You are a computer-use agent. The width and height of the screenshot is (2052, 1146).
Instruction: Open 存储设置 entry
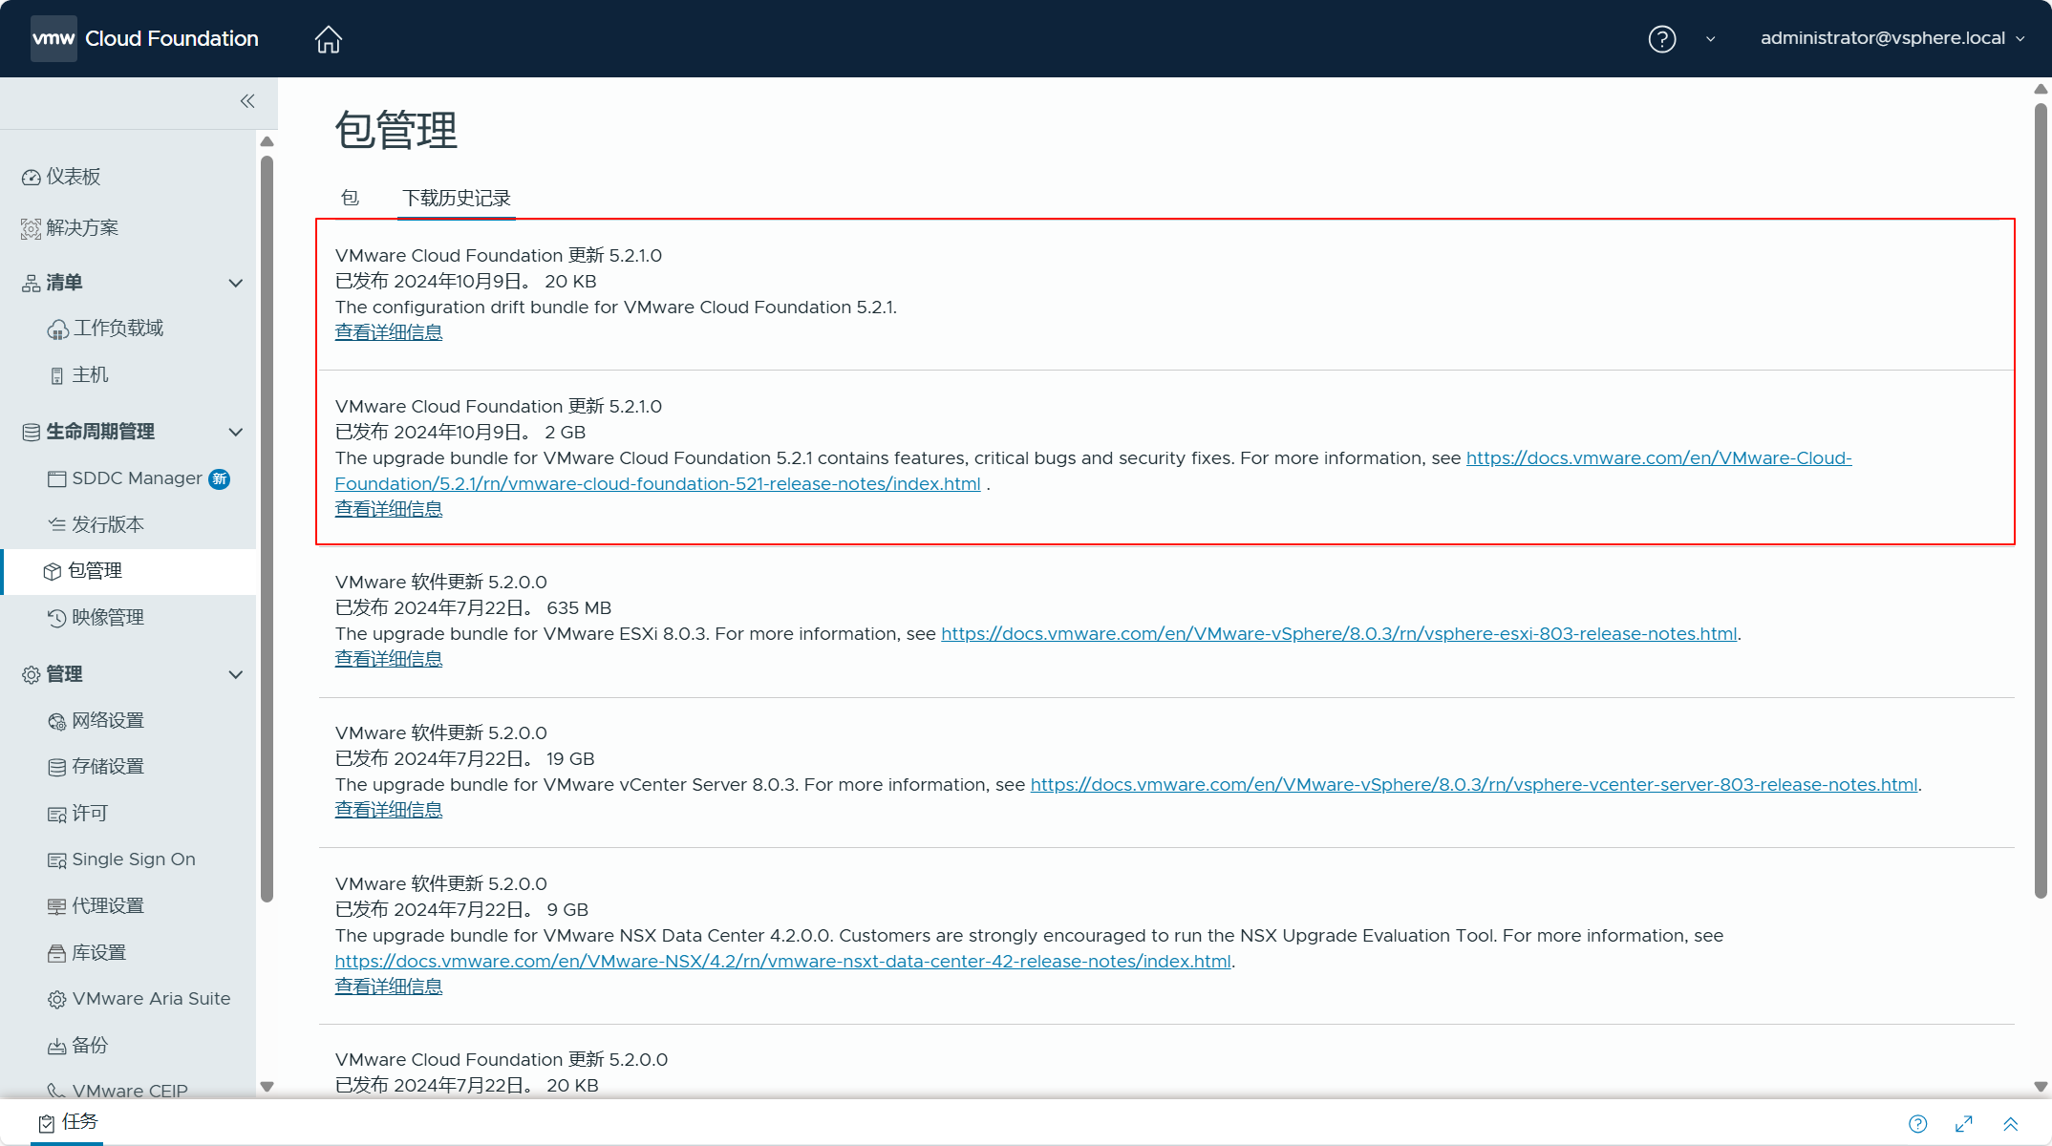pos(108,766)
